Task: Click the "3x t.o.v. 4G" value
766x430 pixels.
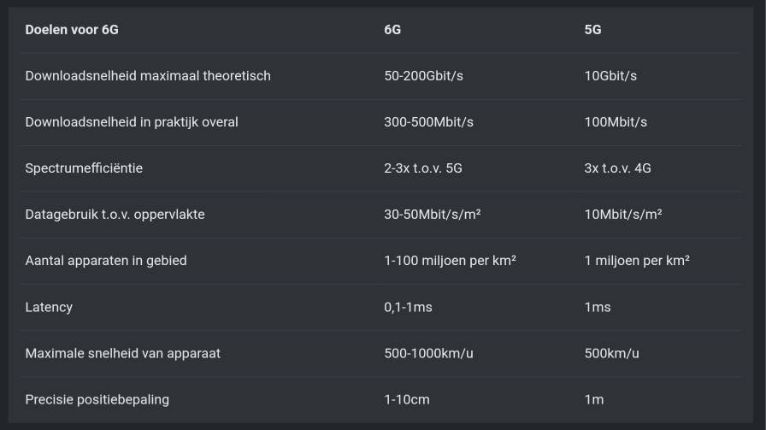Action: (617, 168)
